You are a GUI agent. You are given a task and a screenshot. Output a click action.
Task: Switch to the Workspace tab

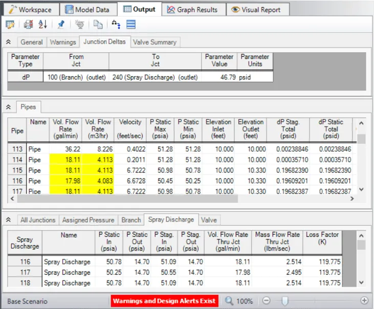pos(30,9)
